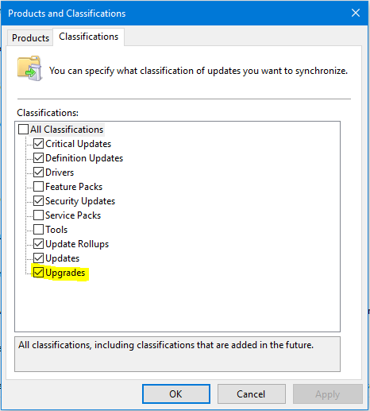This screenshot has height=411, width=370.
Task: Click the synchronize folder icon
Action: pos(30,68)
